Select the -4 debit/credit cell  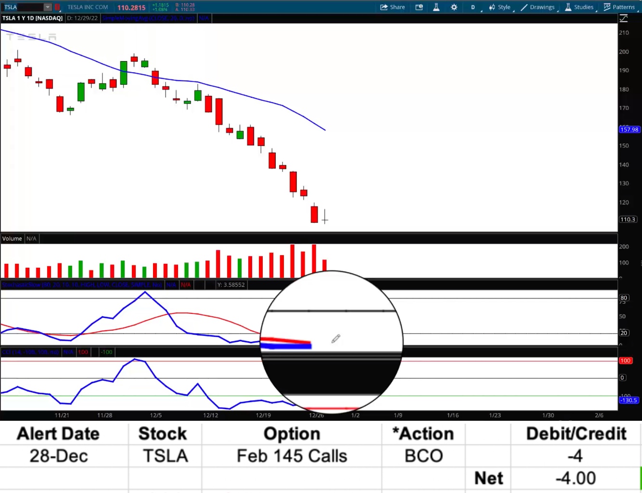tap(575, 456)
